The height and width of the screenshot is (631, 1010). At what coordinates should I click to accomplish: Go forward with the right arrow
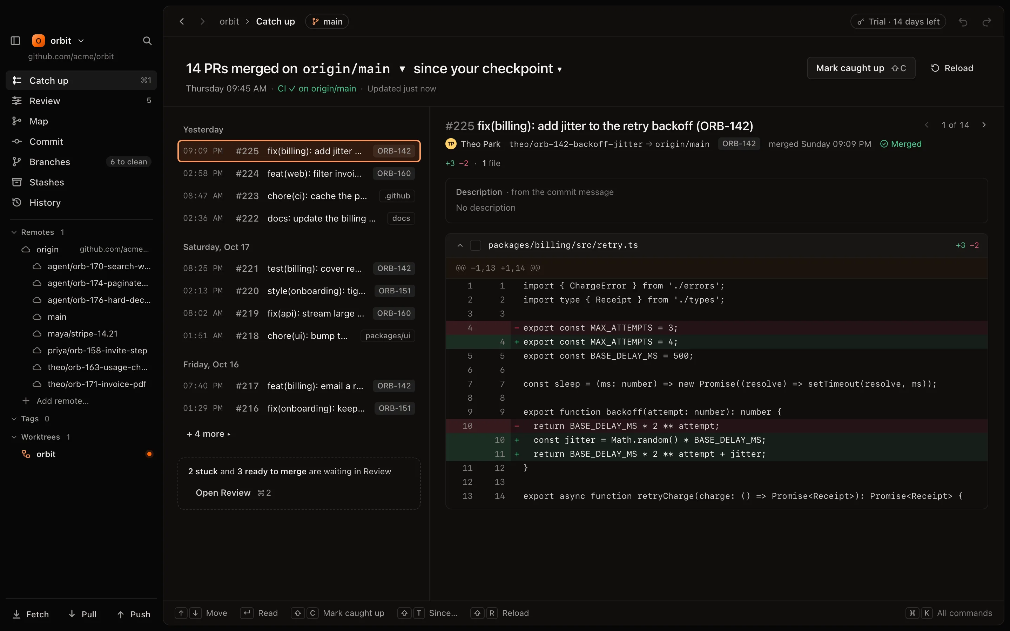coord(202,21)
